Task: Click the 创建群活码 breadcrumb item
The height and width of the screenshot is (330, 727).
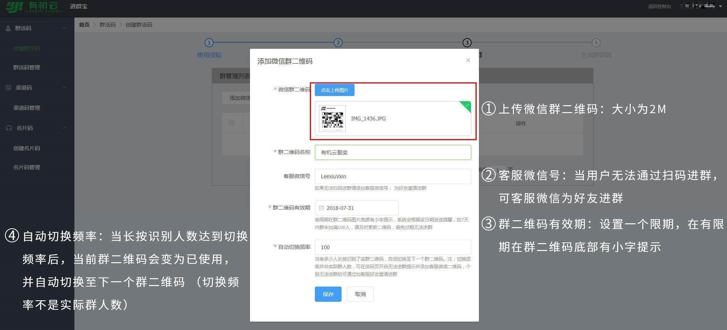Action: pyautogui.click(x=139, y=25)
